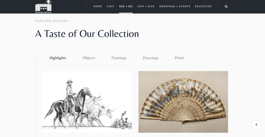
Task: Click the EXPLORE HISTORY label
Action: click(x=52, y=21)
